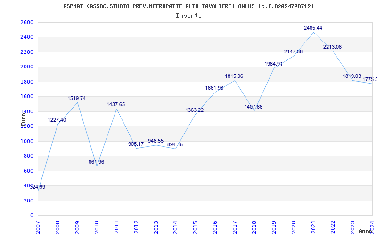Click the y-axis value 2200
Viewport: 377px width, 236px height.
[28, 52]
